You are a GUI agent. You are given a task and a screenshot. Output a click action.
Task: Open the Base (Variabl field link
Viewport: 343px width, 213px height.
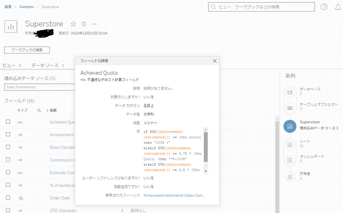point(62,148)
